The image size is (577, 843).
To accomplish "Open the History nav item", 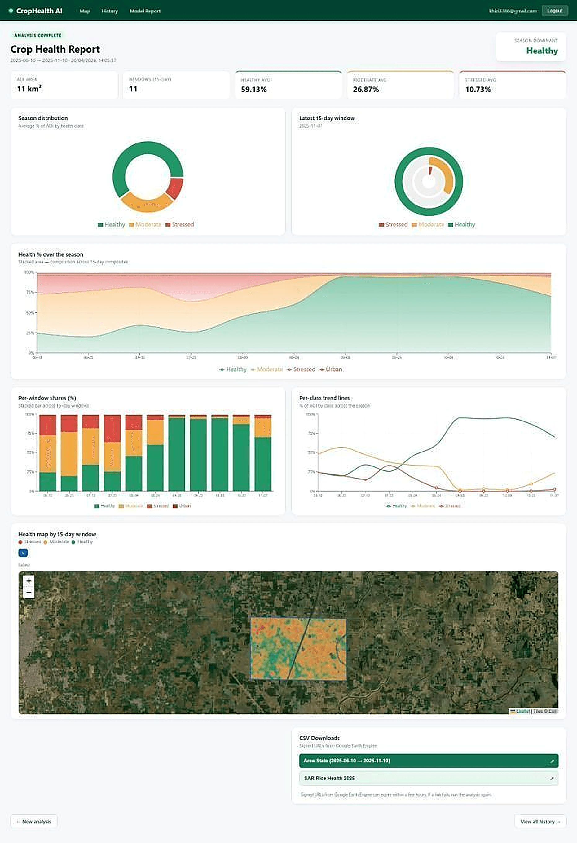I will (x=109, y=11).
